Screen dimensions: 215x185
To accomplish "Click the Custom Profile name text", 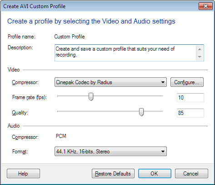I will point(70,37).
